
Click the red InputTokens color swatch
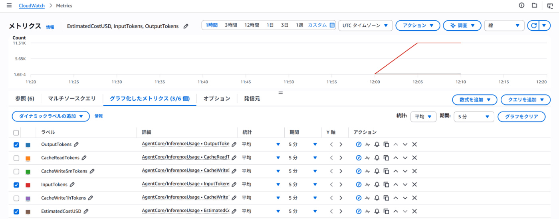pyautogui.click(x=28, y=185)
